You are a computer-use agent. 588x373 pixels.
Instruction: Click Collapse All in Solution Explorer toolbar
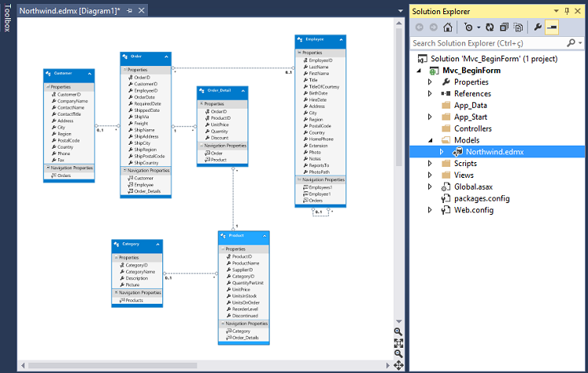point(503,27)
